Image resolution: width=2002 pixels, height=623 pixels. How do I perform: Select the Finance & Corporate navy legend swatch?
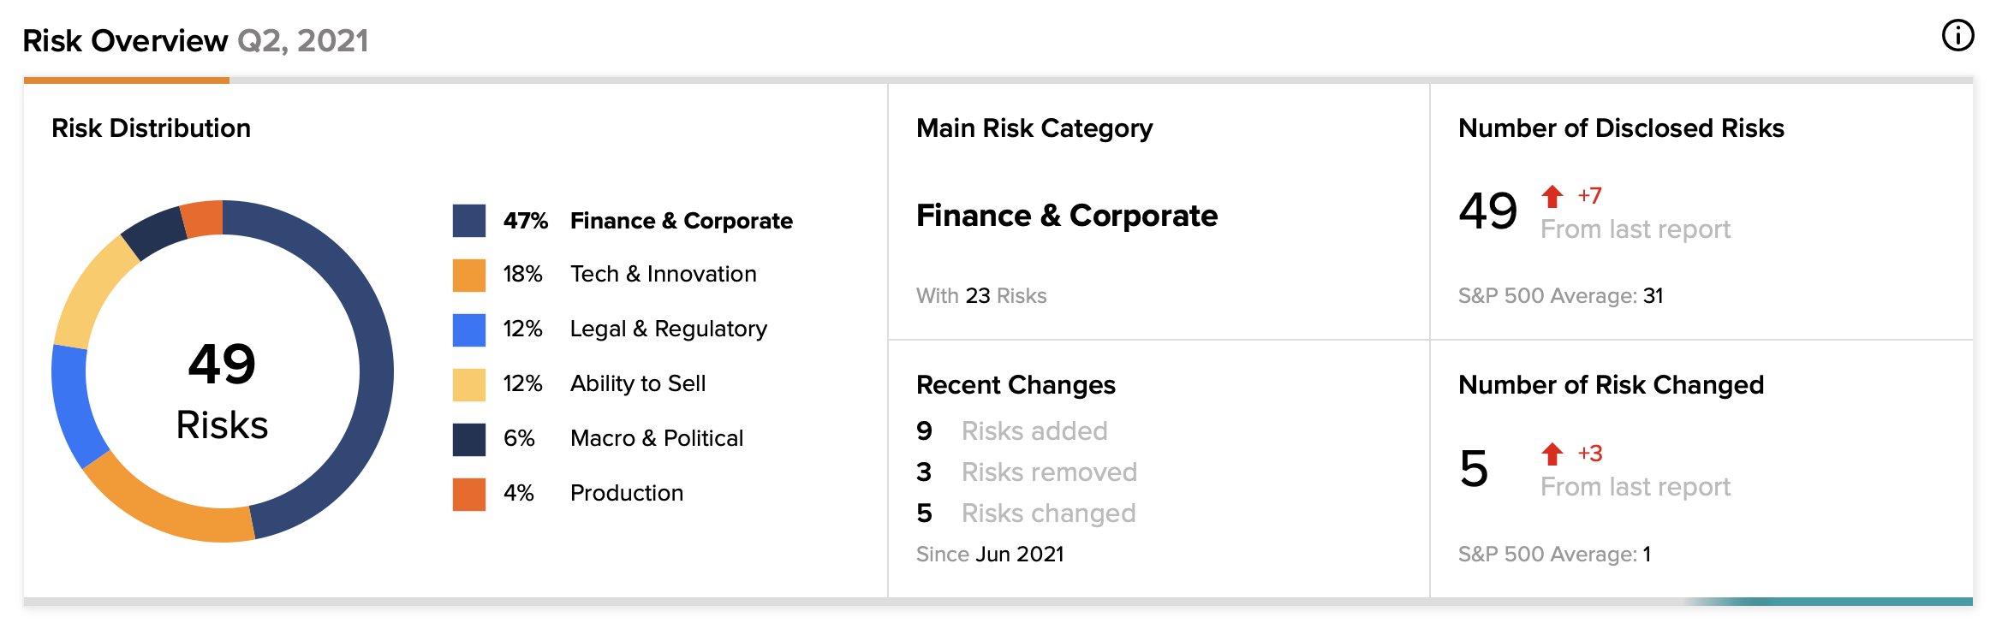[x=469, y=221]
